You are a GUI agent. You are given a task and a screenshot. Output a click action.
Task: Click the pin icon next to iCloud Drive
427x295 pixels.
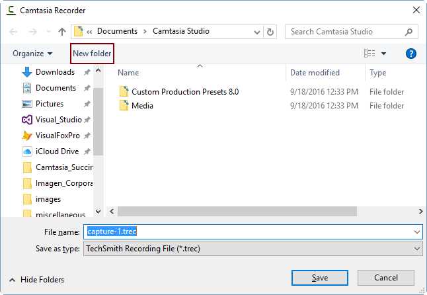[87, 151]
